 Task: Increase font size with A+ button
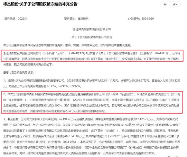click(175, 5)
